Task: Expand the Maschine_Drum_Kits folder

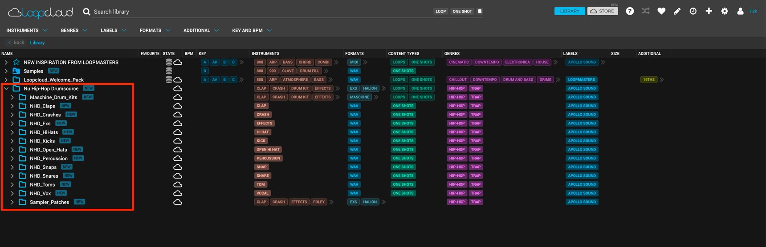Action: tap(12, 97)
